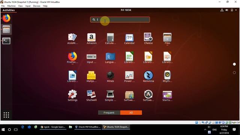The height and width of the screenshot is (135, 240).
Task: Open Software Updater circular arrow icon
Action: [x=148, y=96]
